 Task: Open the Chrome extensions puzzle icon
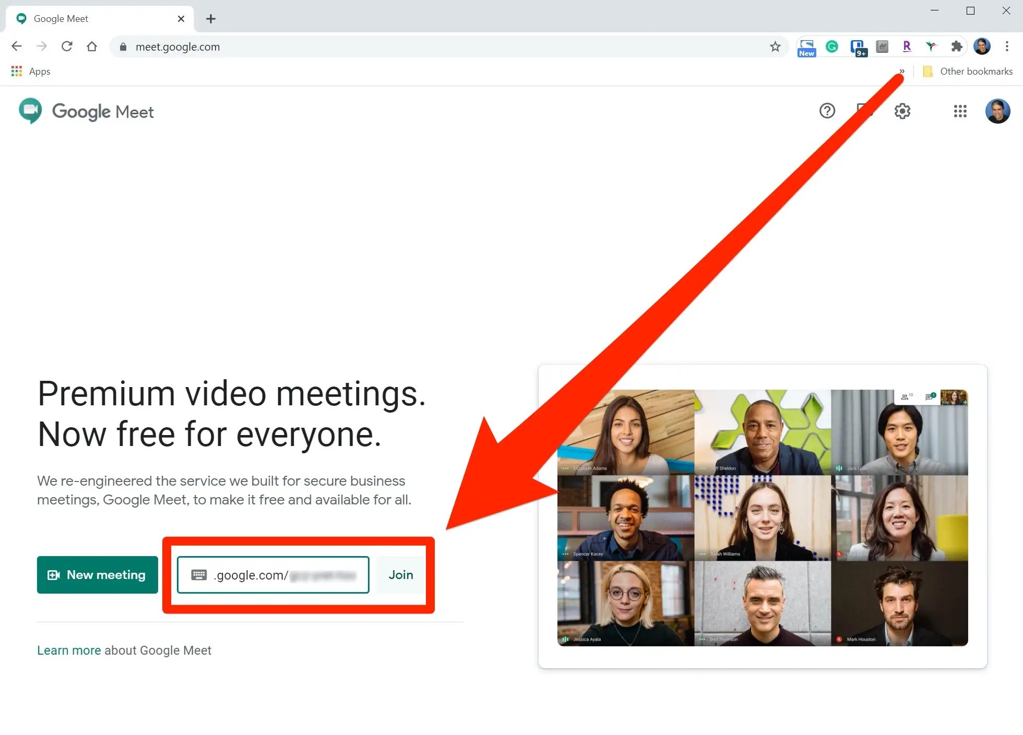point(956,46)
